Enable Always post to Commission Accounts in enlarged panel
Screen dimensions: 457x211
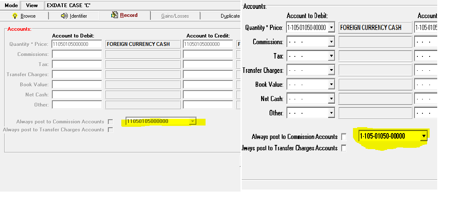click(x=344, y=137)
